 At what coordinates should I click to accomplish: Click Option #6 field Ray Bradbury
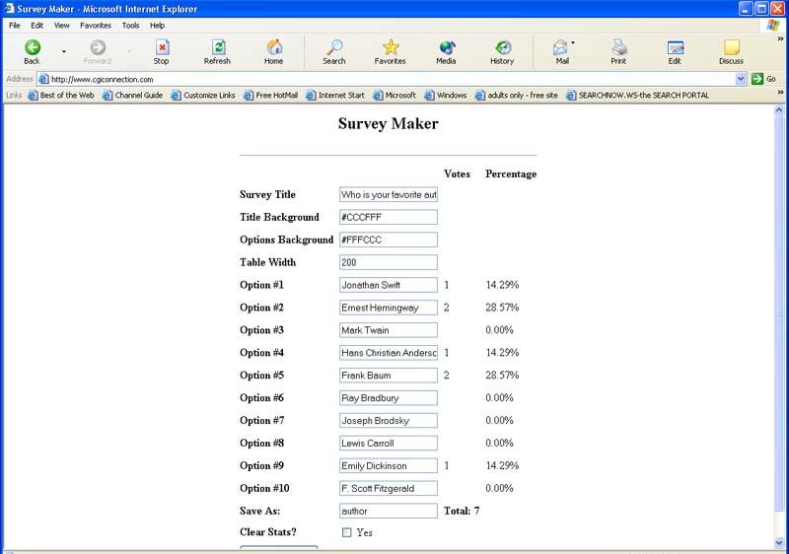coord(389,398)
